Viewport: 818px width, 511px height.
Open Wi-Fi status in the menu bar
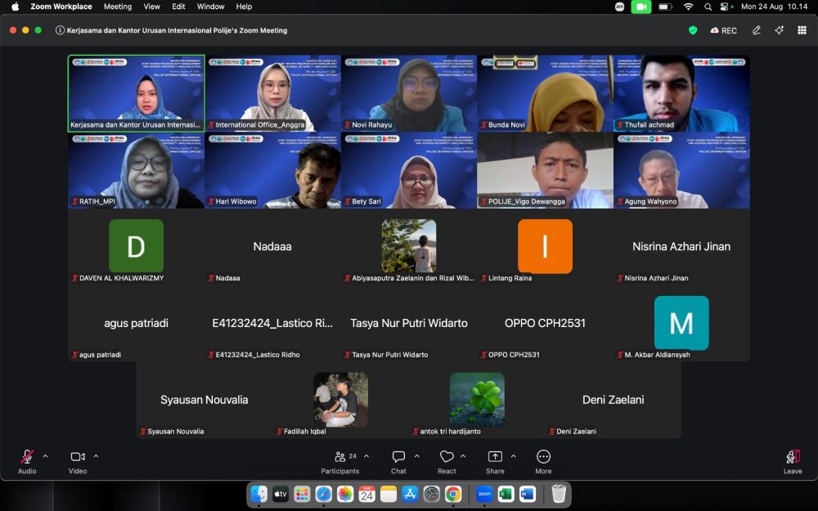pos(688,7)
